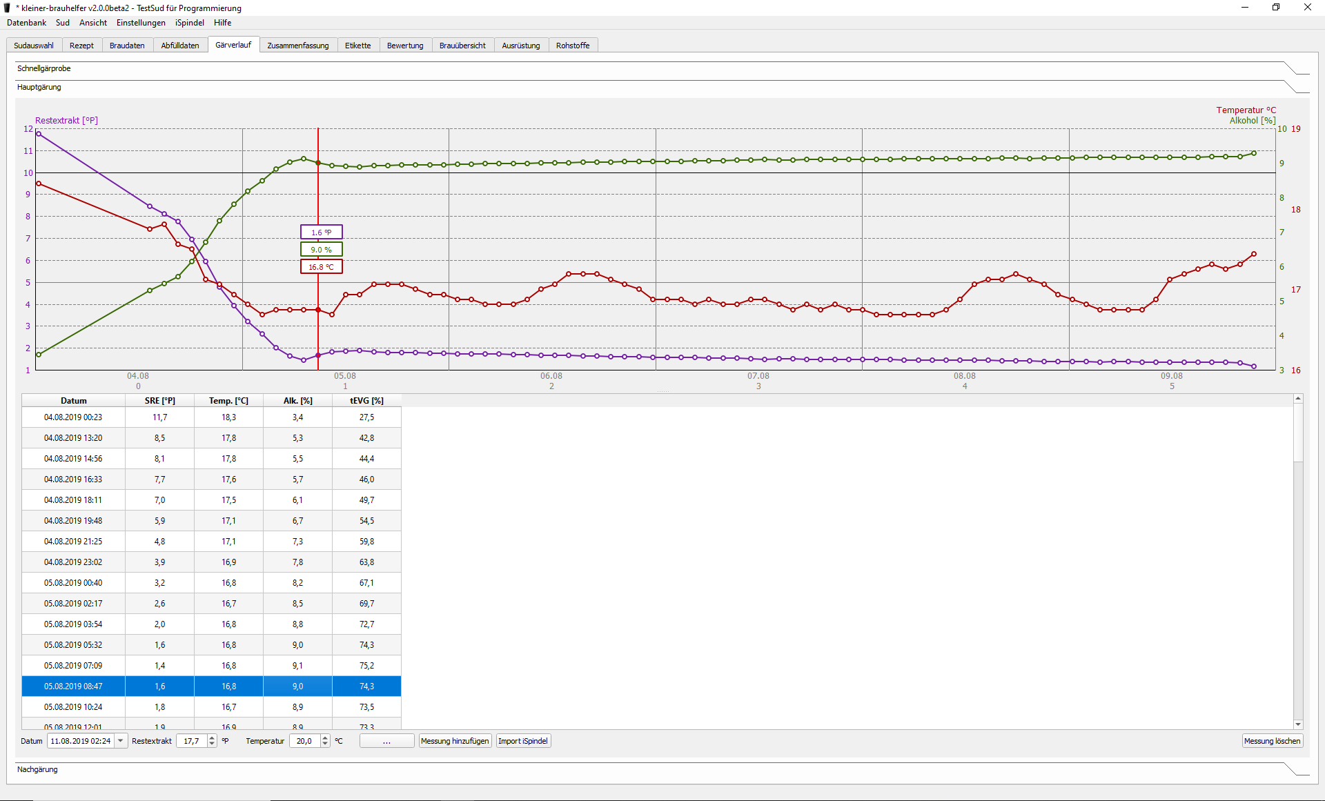Select row 05.08.2019 05:32 in table
The width and height of the screenshot is (1325, 801).
[x=73, y=645]
